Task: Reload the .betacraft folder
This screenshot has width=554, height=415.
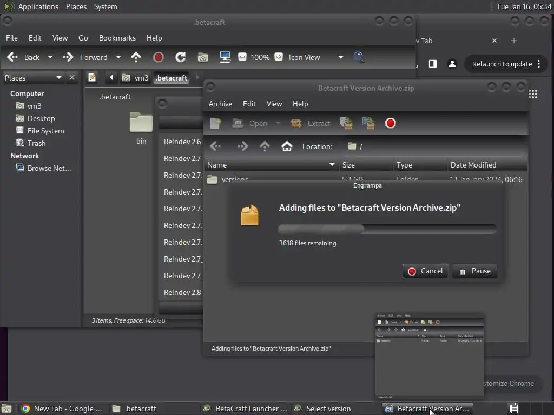Action: pos(181,57)
